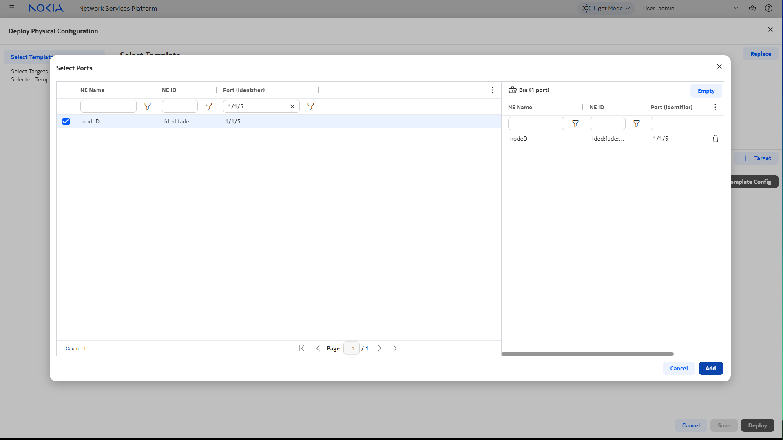This screenshot has width=783, height=440.
Task: Click the Add button
Action: coord(710,368)
